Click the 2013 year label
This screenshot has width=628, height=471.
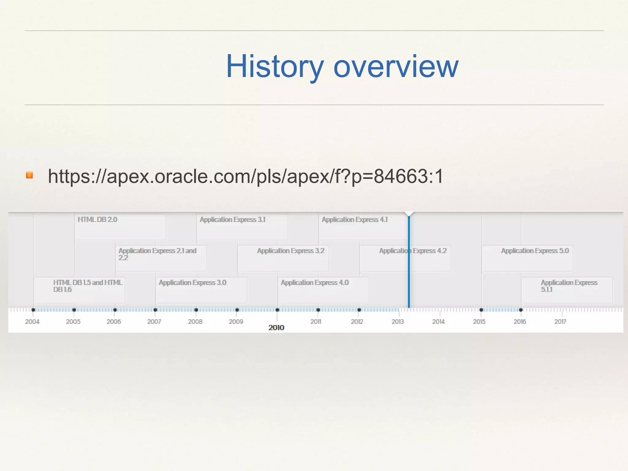pos(398,322)
